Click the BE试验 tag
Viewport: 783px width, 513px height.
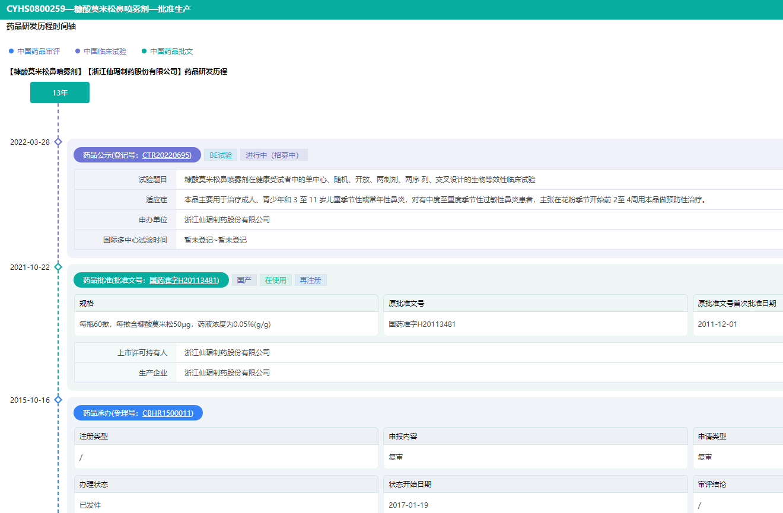coord(221,155)
